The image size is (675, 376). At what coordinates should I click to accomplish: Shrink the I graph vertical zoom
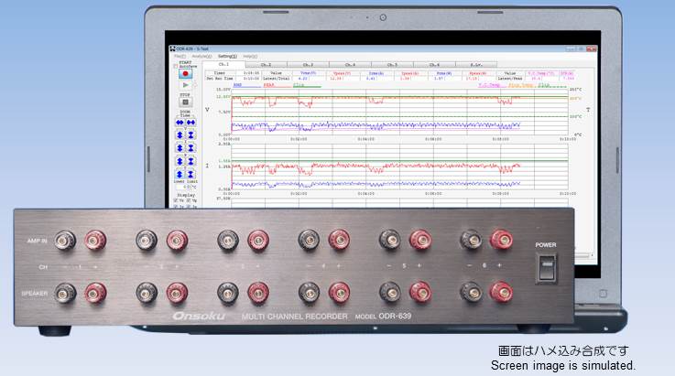(x=191, y=147)
